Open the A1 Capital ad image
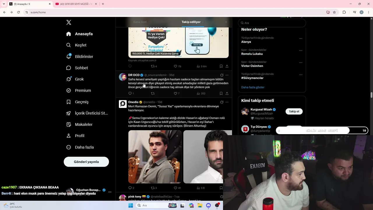 pyautogui.click(x=178, y=43)
